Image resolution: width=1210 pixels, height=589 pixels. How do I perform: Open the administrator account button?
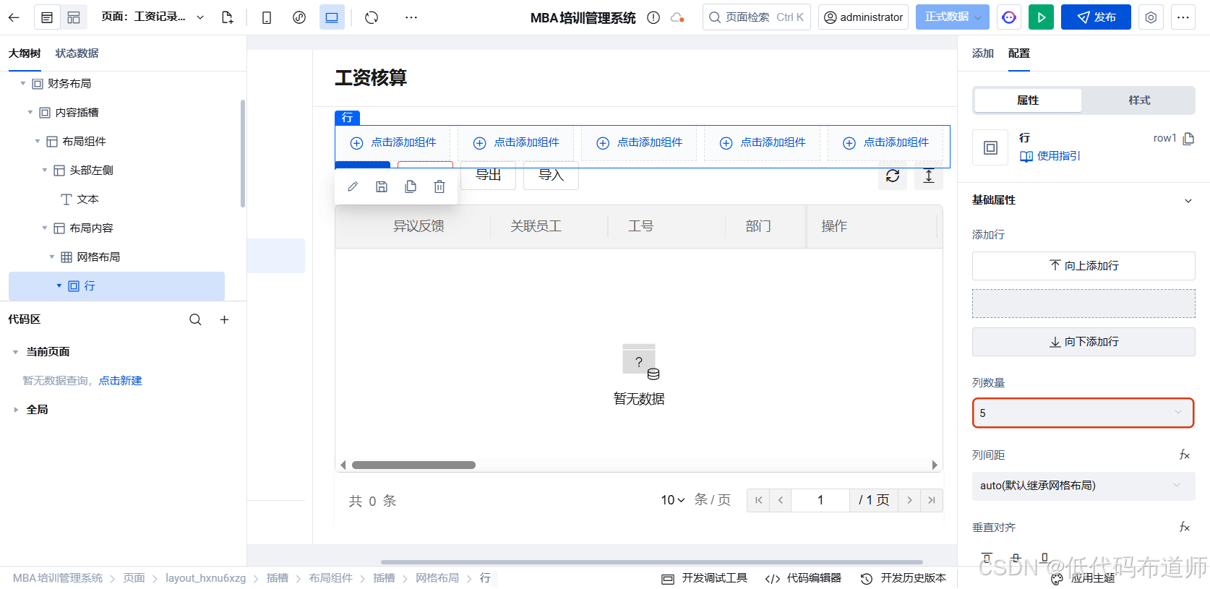pos(864,17)
